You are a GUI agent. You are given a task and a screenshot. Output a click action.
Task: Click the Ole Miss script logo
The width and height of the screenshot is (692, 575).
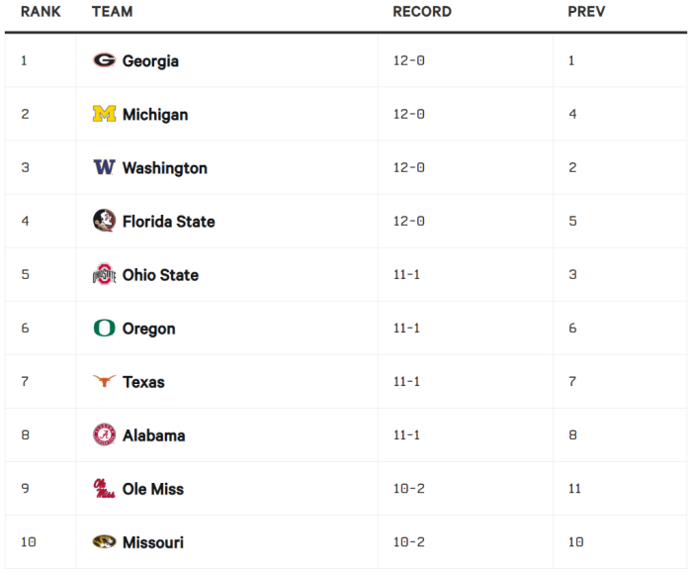[104, 488]
